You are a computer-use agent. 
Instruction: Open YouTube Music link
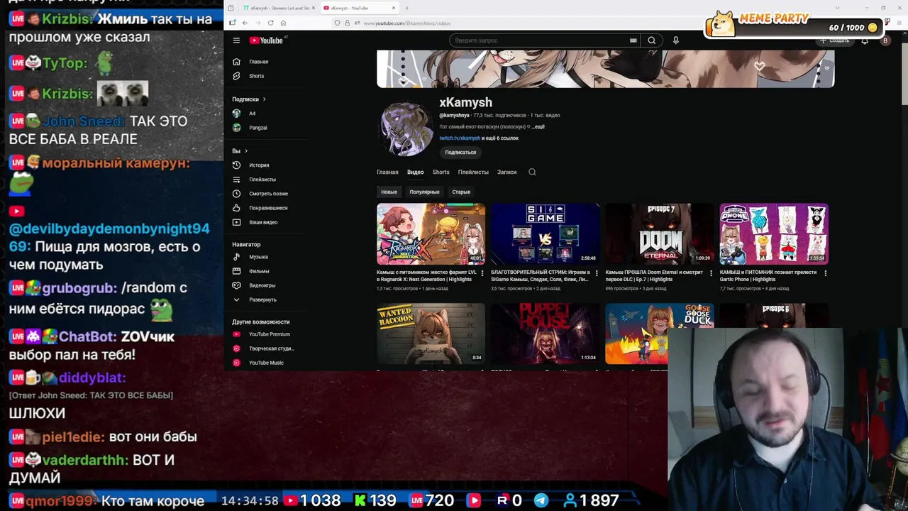(266, 363)
